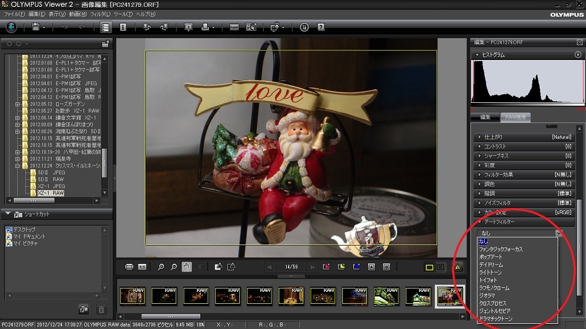Click the help question mark icon
This screenshot has height=329, width=586.
321,27
